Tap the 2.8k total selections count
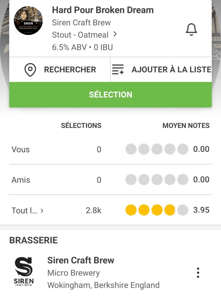This screenshot has width=221, height=299. (x=94, y=211)
